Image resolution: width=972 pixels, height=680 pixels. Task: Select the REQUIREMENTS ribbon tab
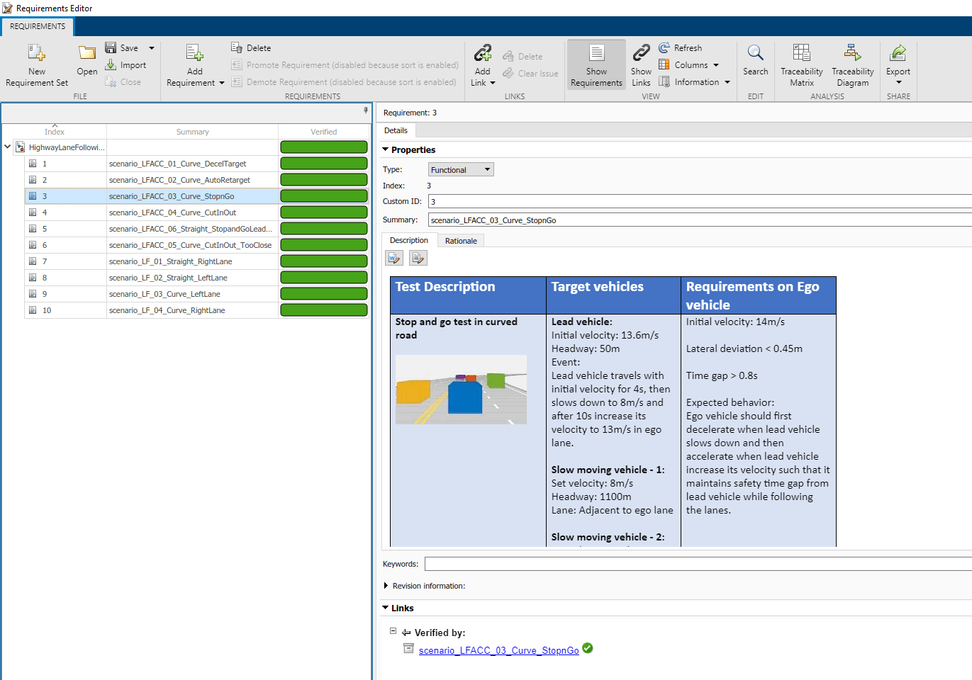(x=38, y=26)
